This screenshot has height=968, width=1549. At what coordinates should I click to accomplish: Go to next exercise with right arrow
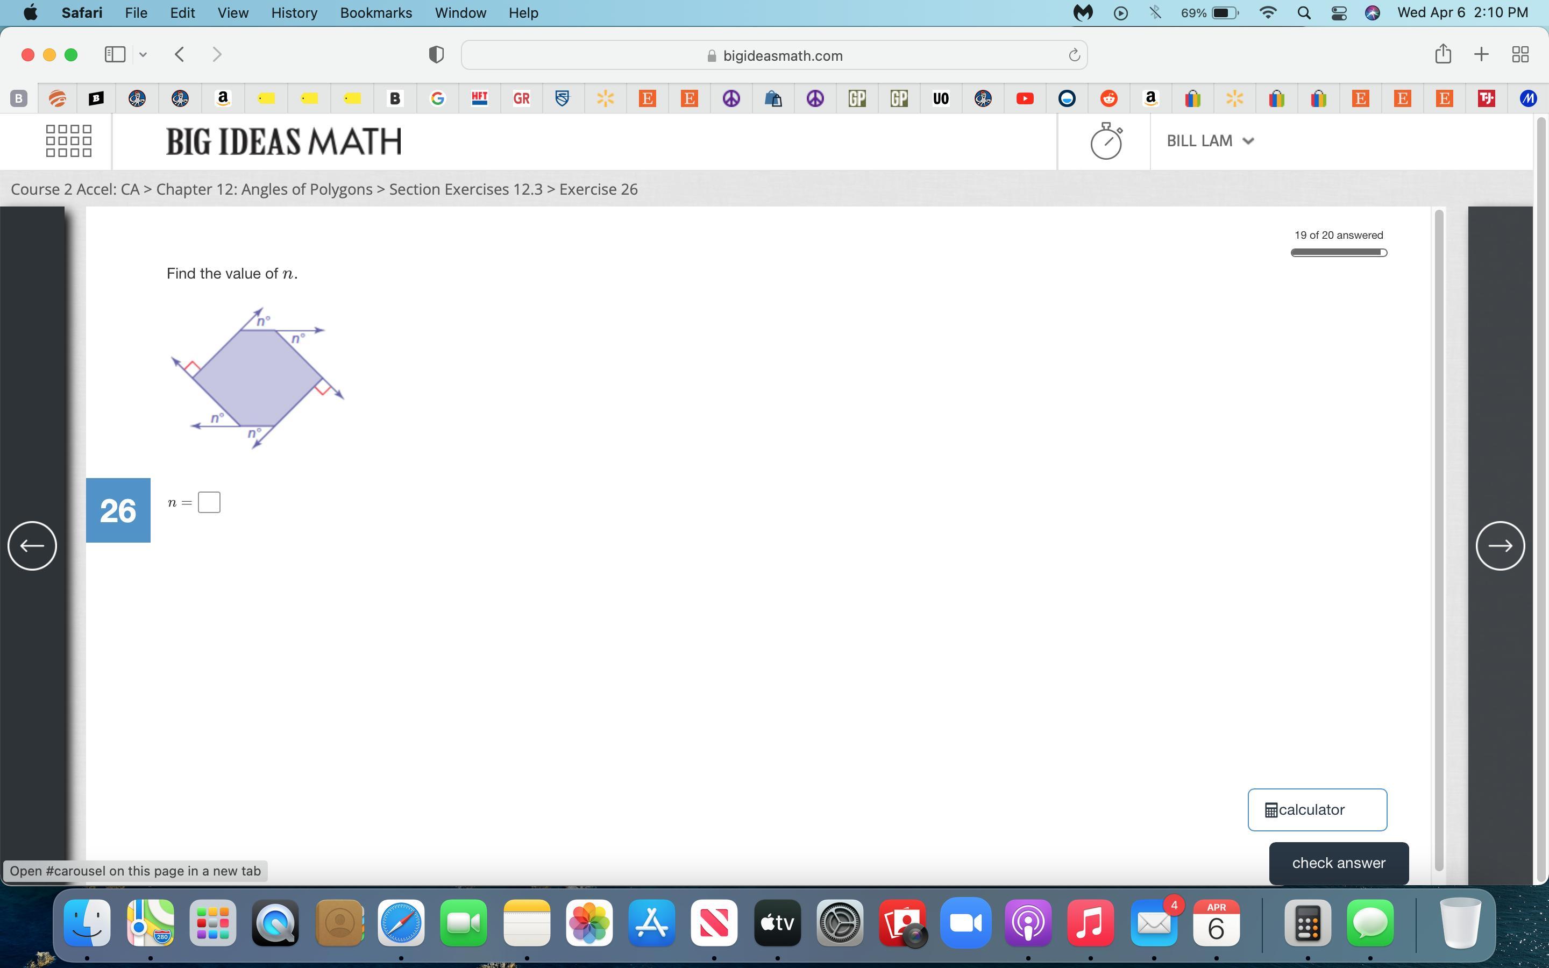pyautogui.click(x=1500, y=545)
